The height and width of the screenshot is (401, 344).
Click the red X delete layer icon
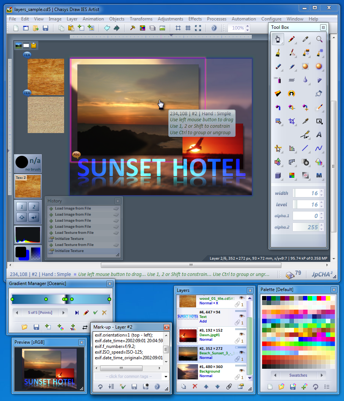pyautogui.click(x=195, y=387)
